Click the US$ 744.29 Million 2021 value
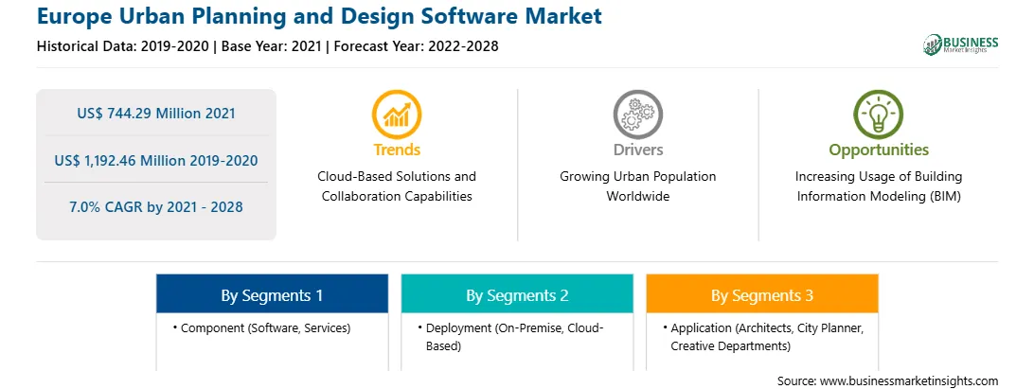This screenshot has height=389, width=1034. 155,114
